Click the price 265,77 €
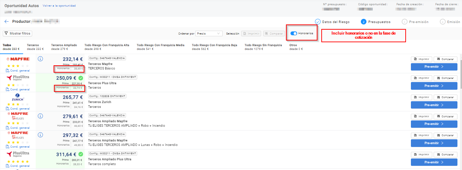This screenshot has height=170, width=462. point(72,97)
